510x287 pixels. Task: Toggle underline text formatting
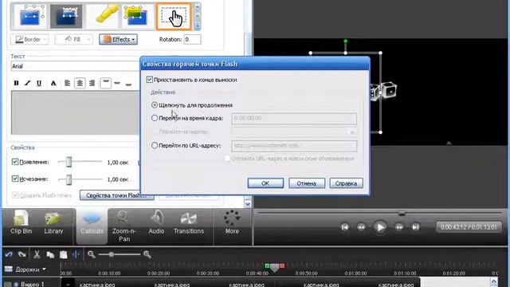click(x=39, y=83)
